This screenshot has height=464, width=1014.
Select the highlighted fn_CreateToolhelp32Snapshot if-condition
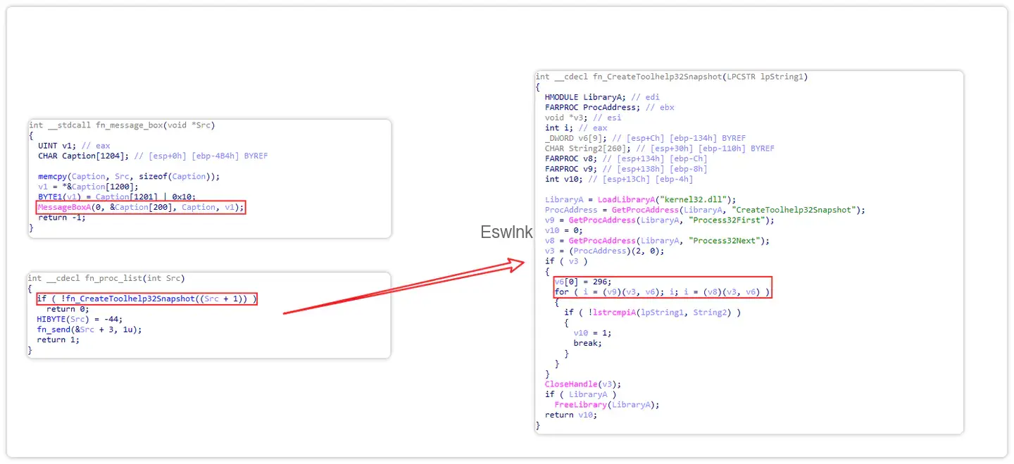point(146,299)
